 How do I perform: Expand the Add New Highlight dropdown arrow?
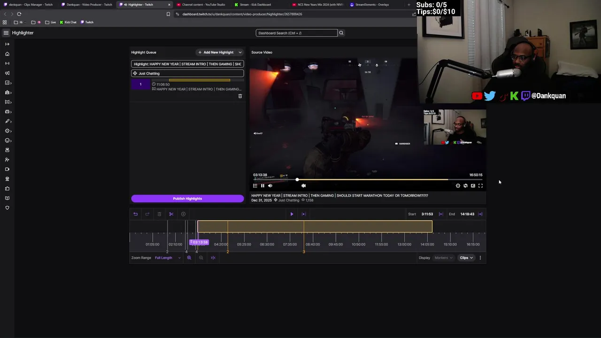point(240,53)
